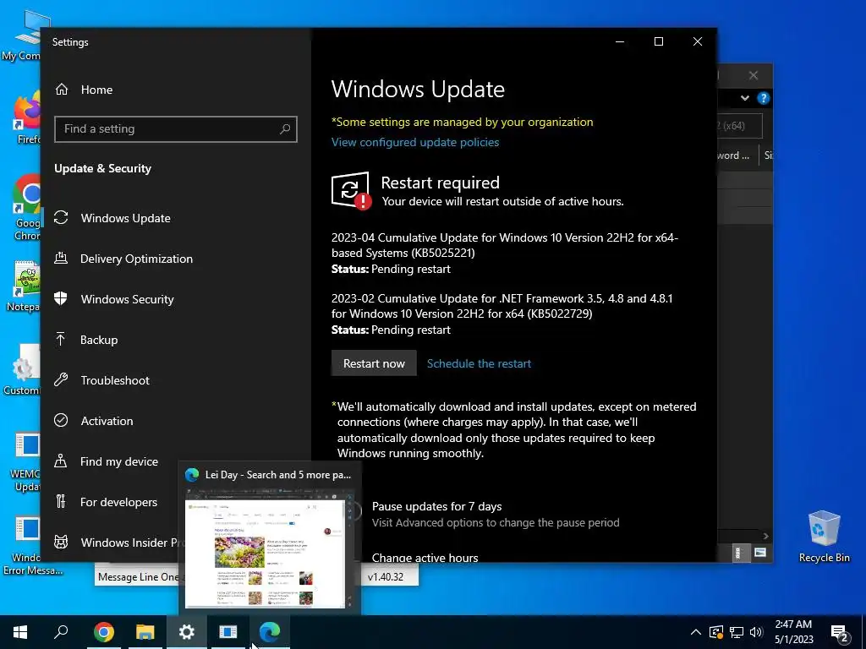Open the clock showing 2:47 AM

tap(793, 632)
